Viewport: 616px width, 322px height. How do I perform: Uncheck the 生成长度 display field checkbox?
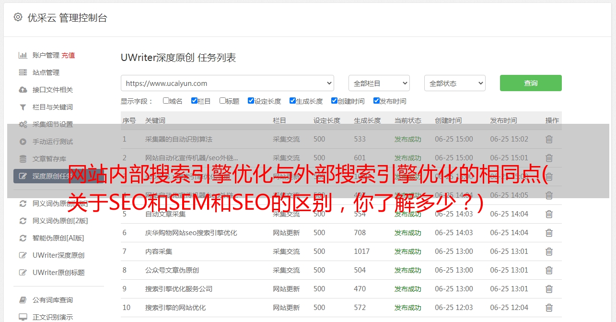tap(292, 101)
